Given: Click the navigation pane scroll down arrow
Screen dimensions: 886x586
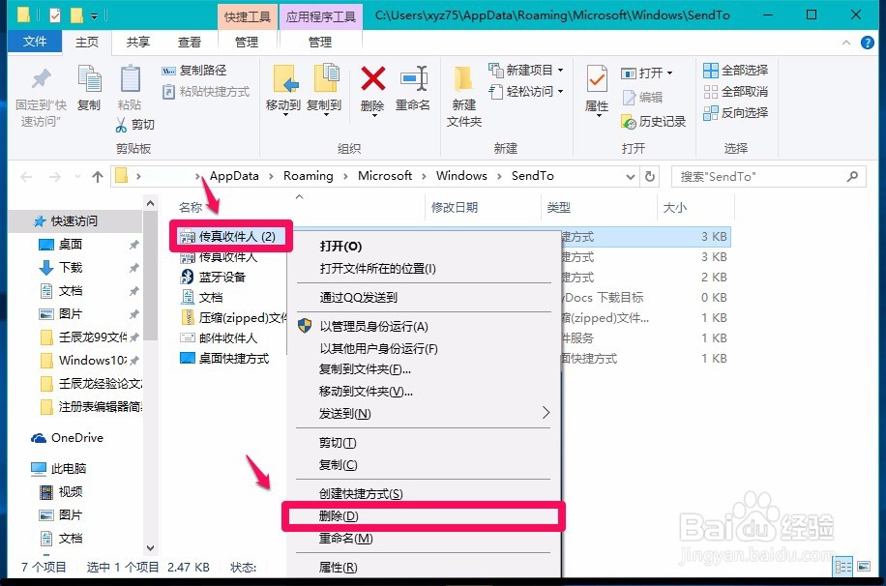Looking at the screenshot, I should 150,547.
